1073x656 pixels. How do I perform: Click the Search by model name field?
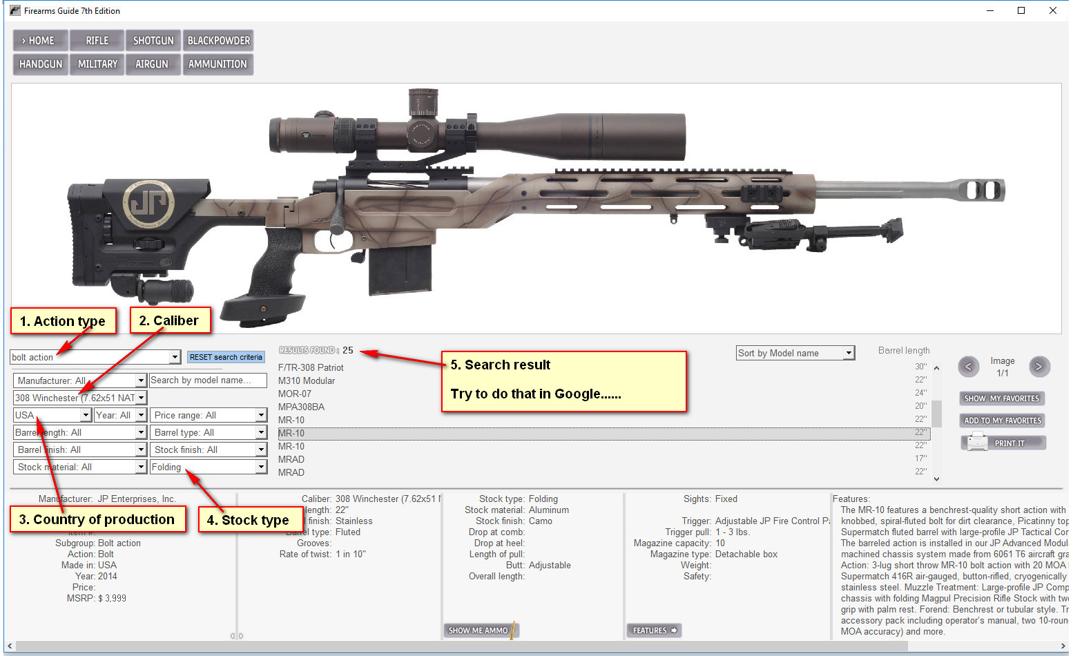pyautogui.click(x=209, y=380)
